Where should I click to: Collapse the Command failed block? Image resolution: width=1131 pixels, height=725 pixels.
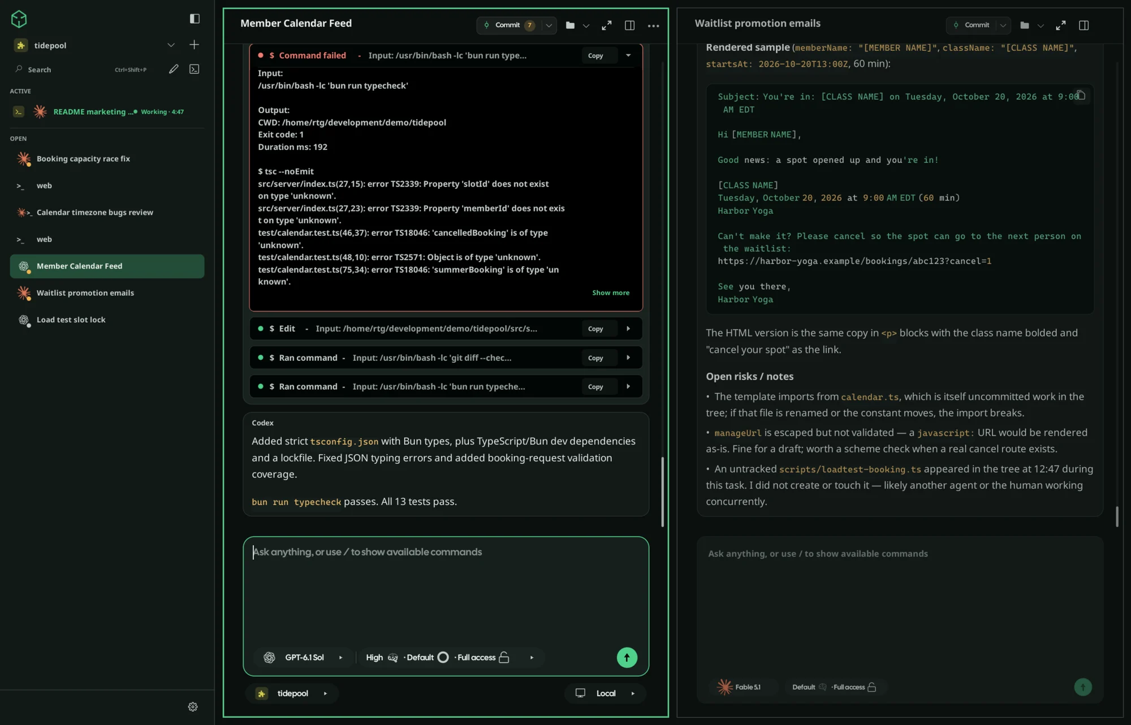point(628,55)
